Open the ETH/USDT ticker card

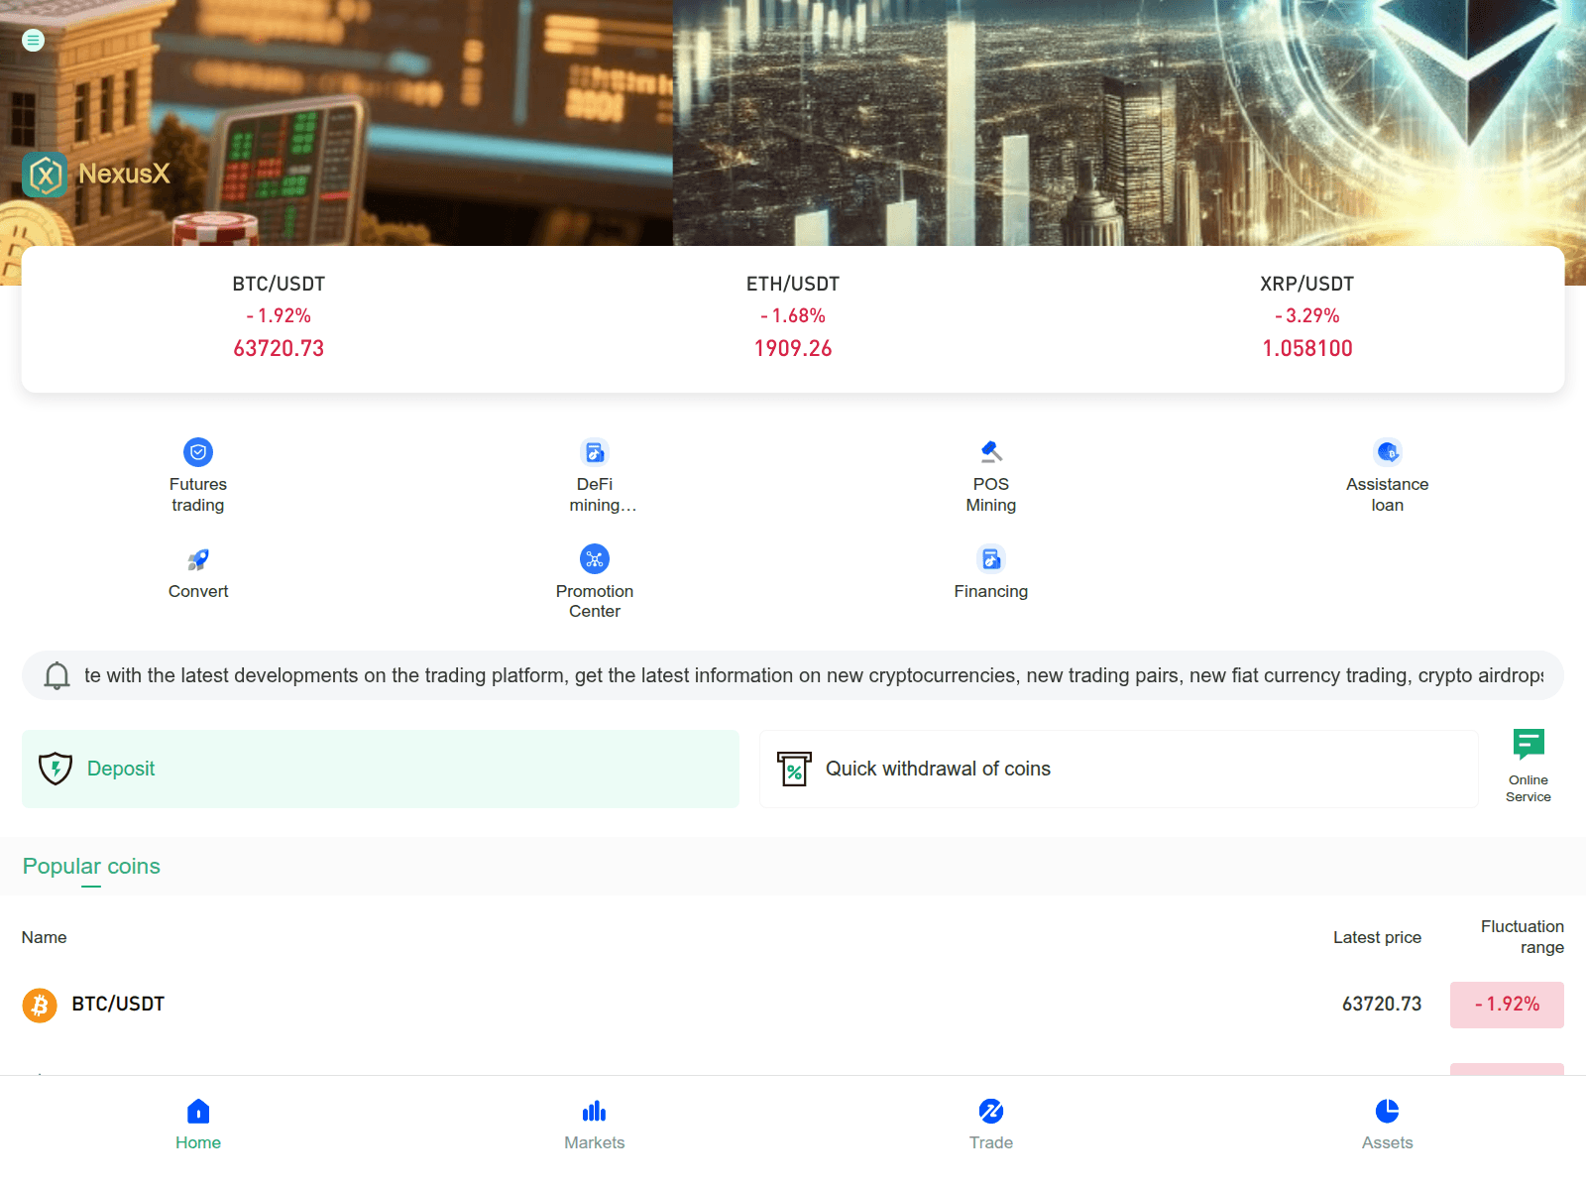tap(793, 316)
